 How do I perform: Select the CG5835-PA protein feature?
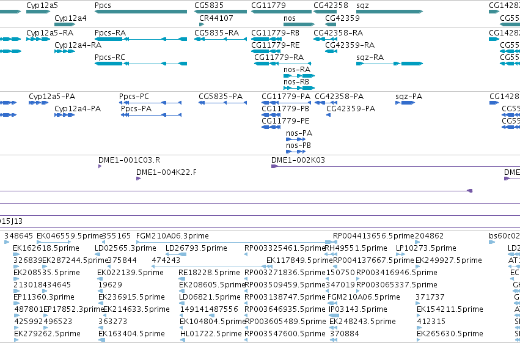(x=222, y=103)
